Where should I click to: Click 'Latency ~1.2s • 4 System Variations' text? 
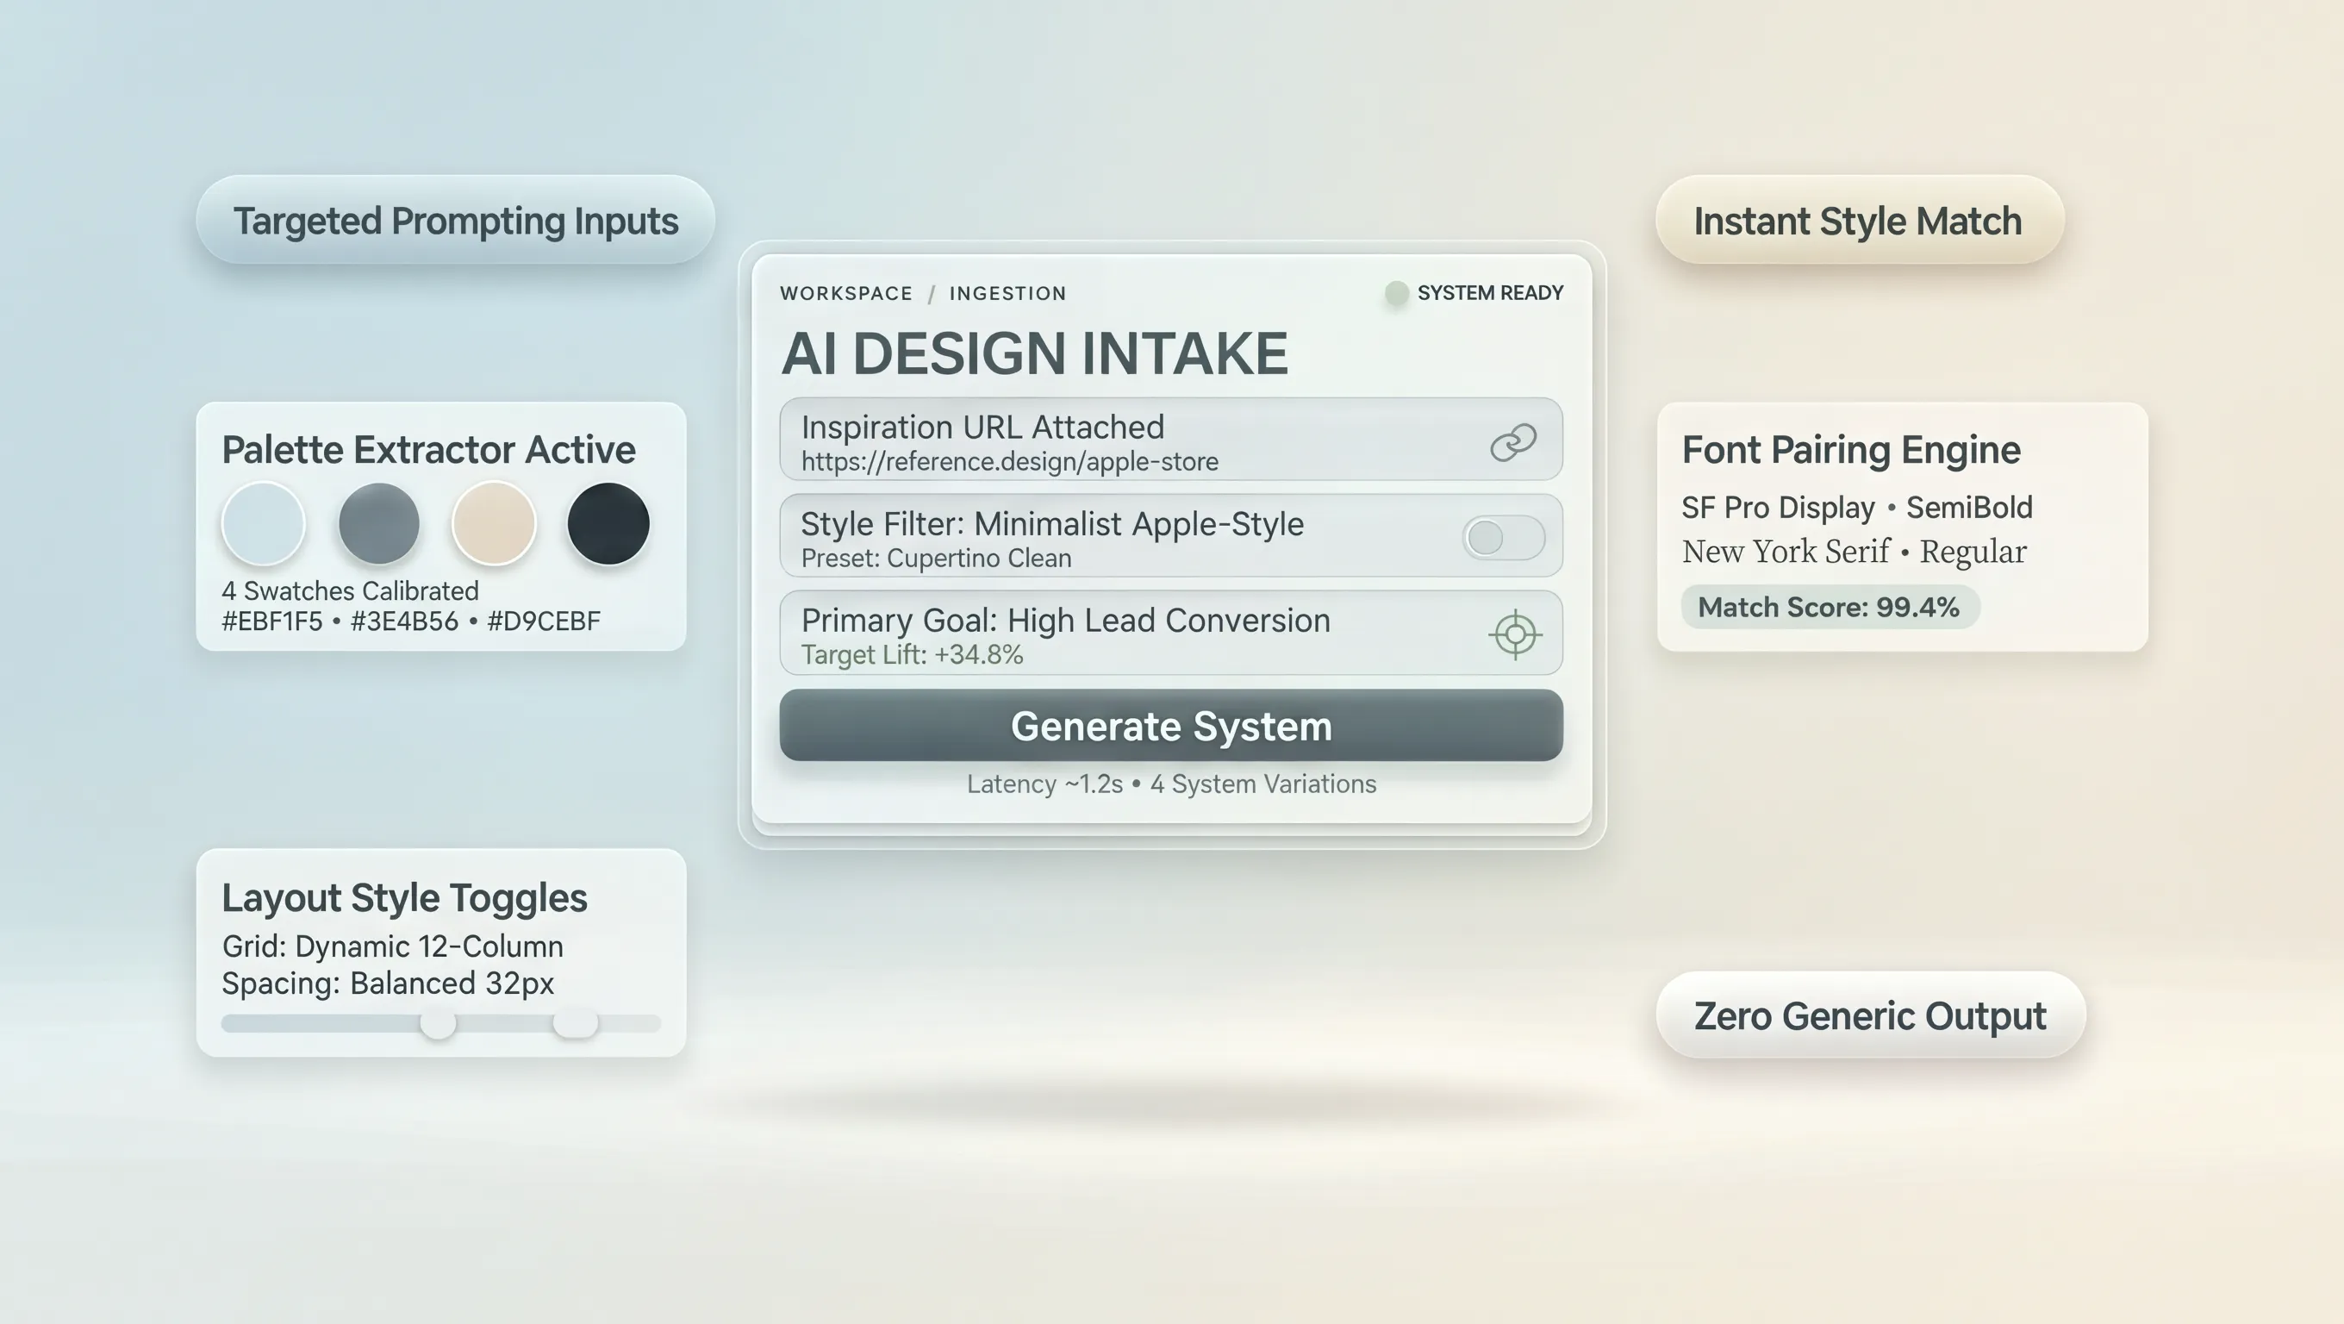coord(1171,784)
